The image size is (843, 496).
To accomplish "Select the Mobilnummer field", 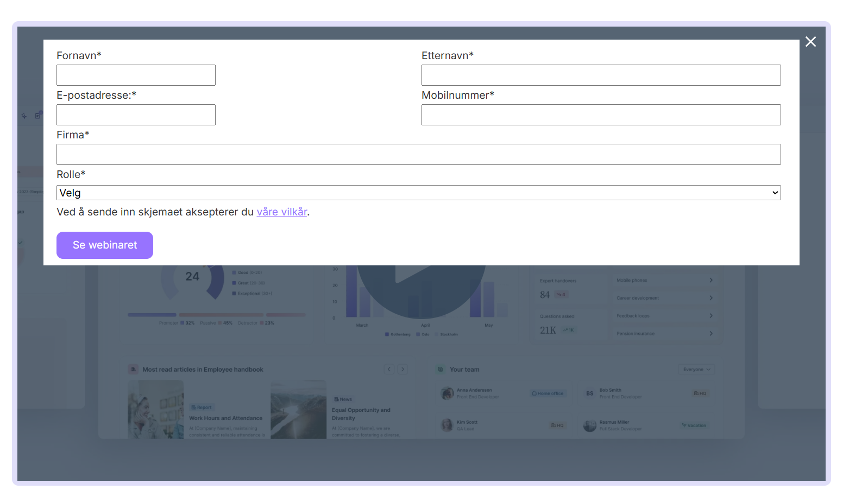I will (x=601, y=115).
